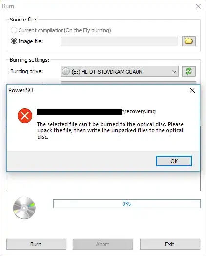Click the partially hidden dropdown below burning drive
The image size is (206, 256).
[x=128, y=83]
